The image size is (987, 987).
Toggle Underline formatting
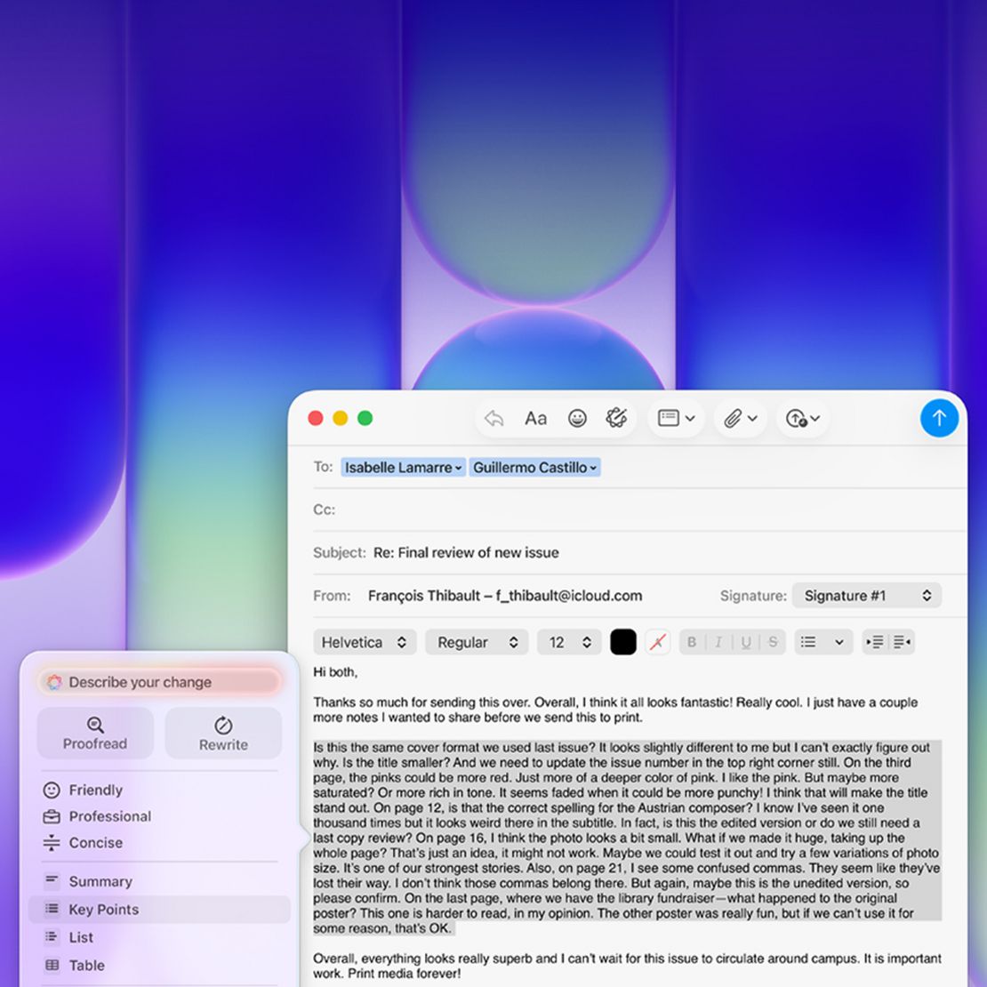[746, 642]
